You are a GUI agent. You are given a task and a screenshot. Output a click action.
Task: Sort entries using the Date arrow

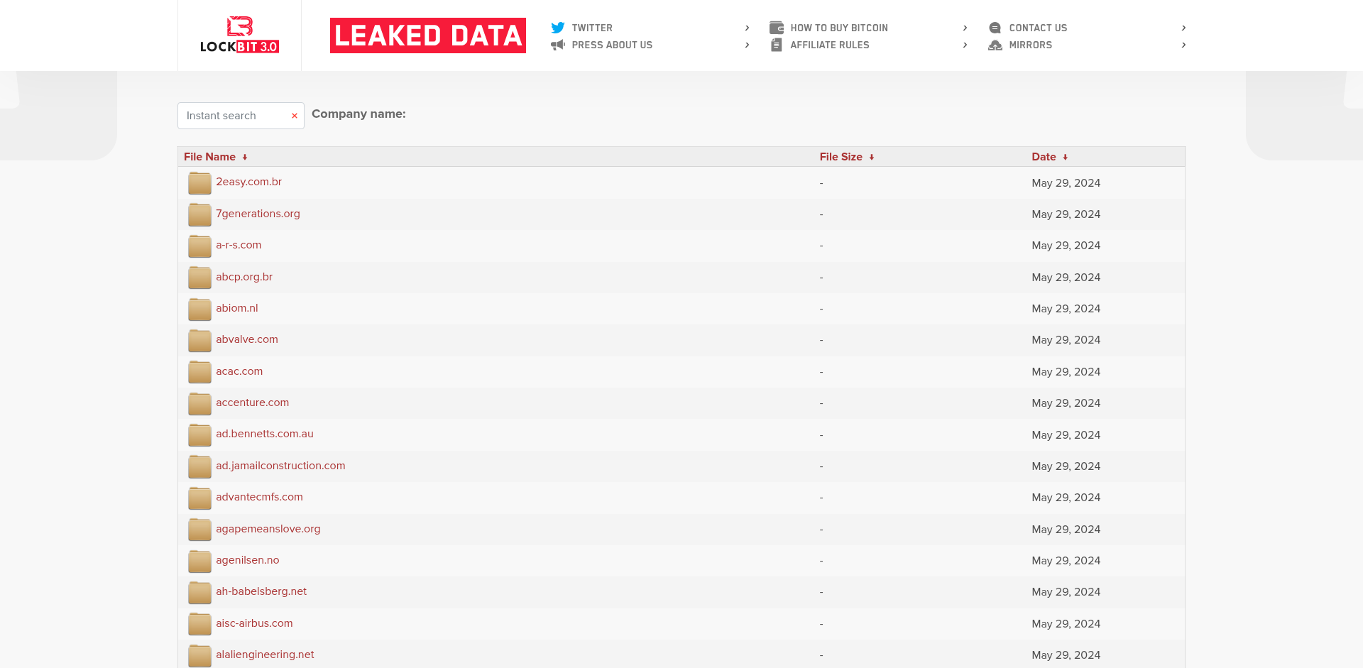1066,157
